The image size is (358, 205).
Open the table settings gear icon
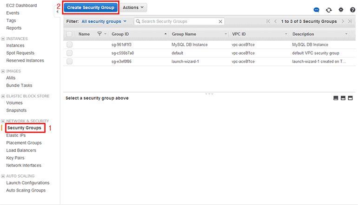(x=341, y=10)
